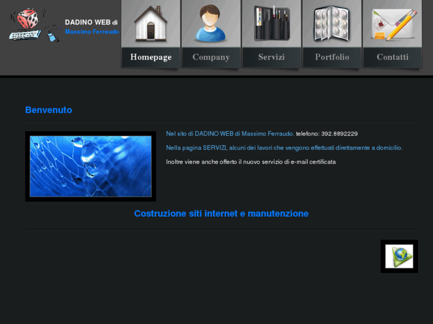This screenshot has height=324, width=433.
Task: Click the red dice logo
Action: click(x=27, y=19)
